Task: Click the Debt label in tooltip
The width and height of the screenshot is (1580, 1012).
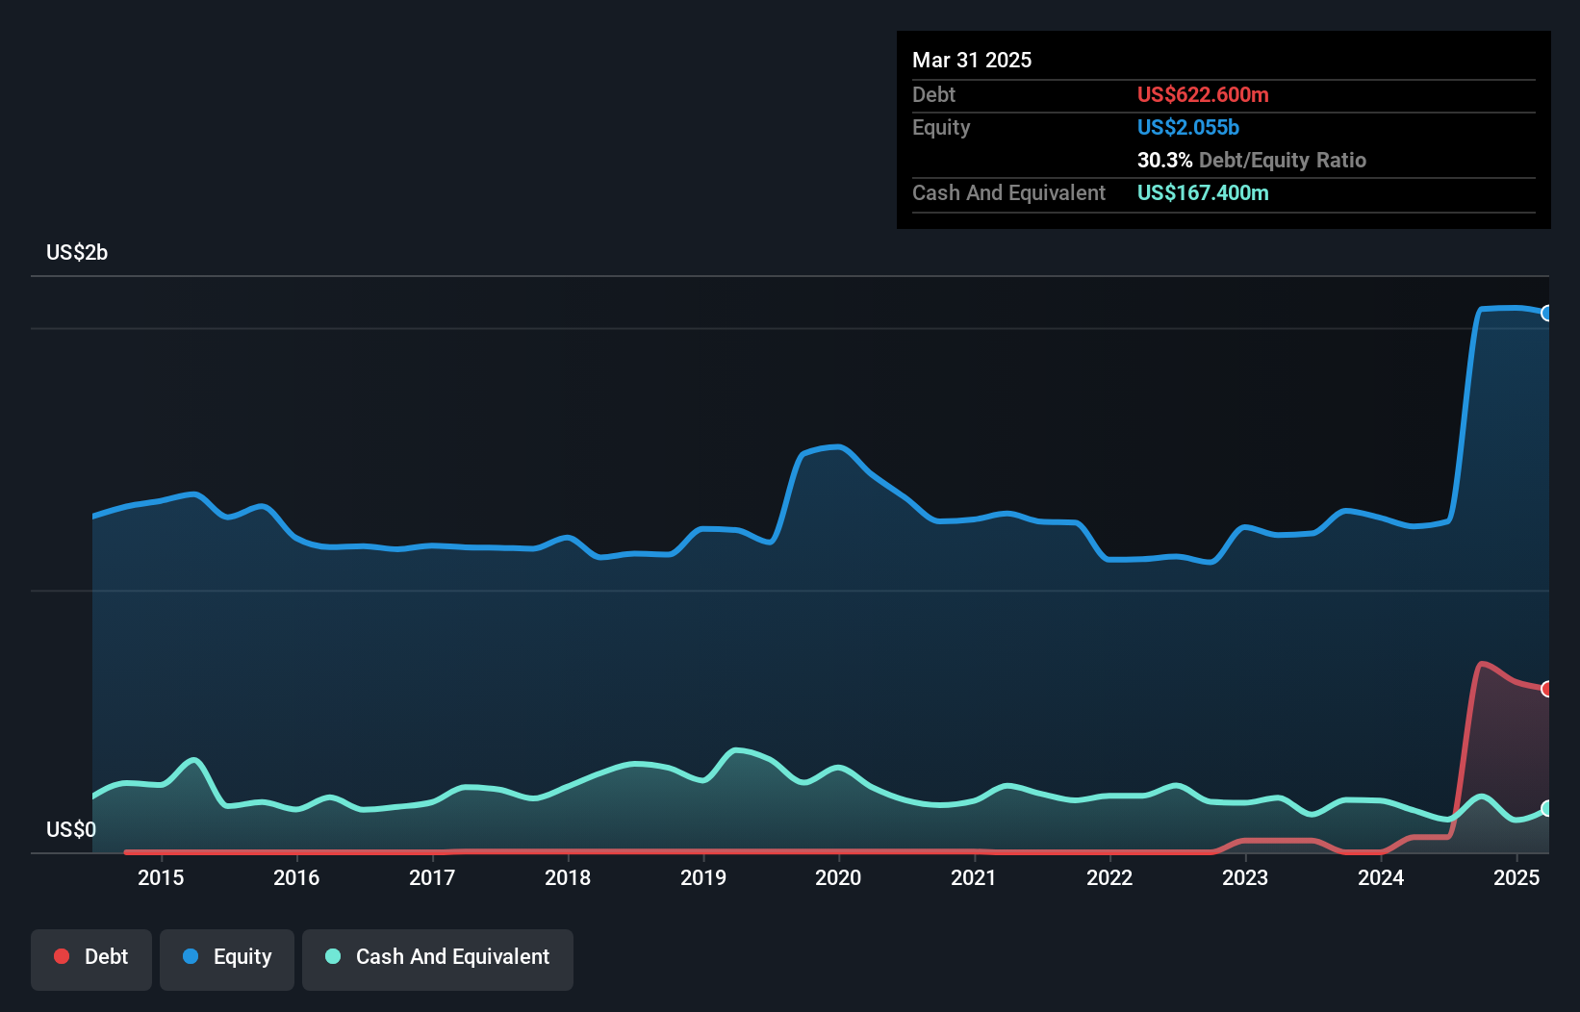Action: pyautogui.click(x=933, y=94)
